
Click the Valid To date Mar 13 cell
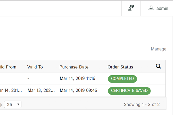click(x=41, y=91)
